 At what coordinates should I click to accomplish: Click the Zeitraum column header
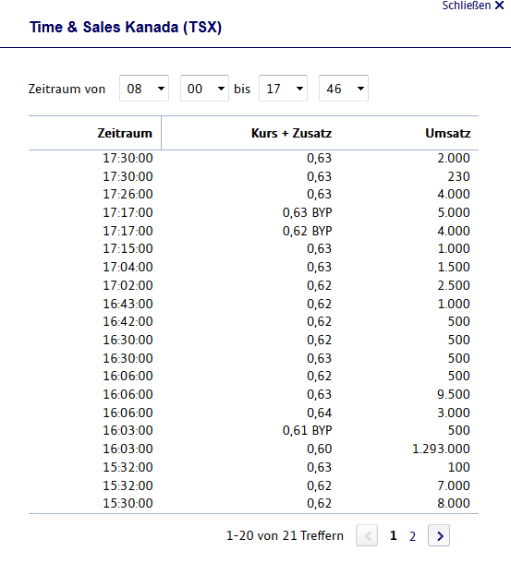click(125, 133)
